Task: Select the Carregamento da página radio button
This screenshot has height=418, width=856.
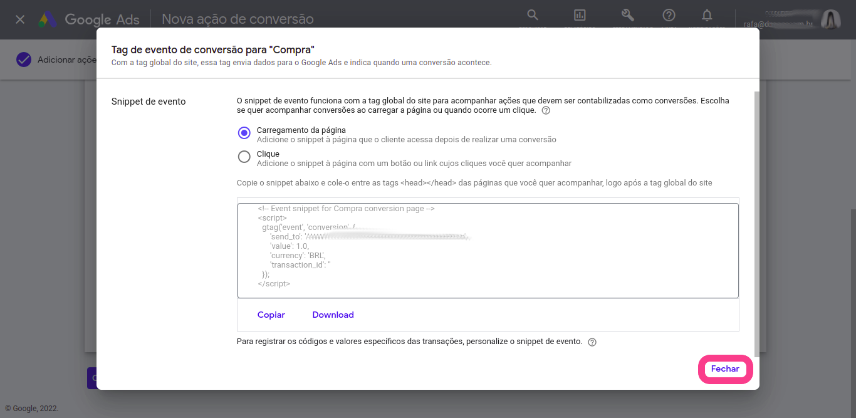Action: [244, 133]
